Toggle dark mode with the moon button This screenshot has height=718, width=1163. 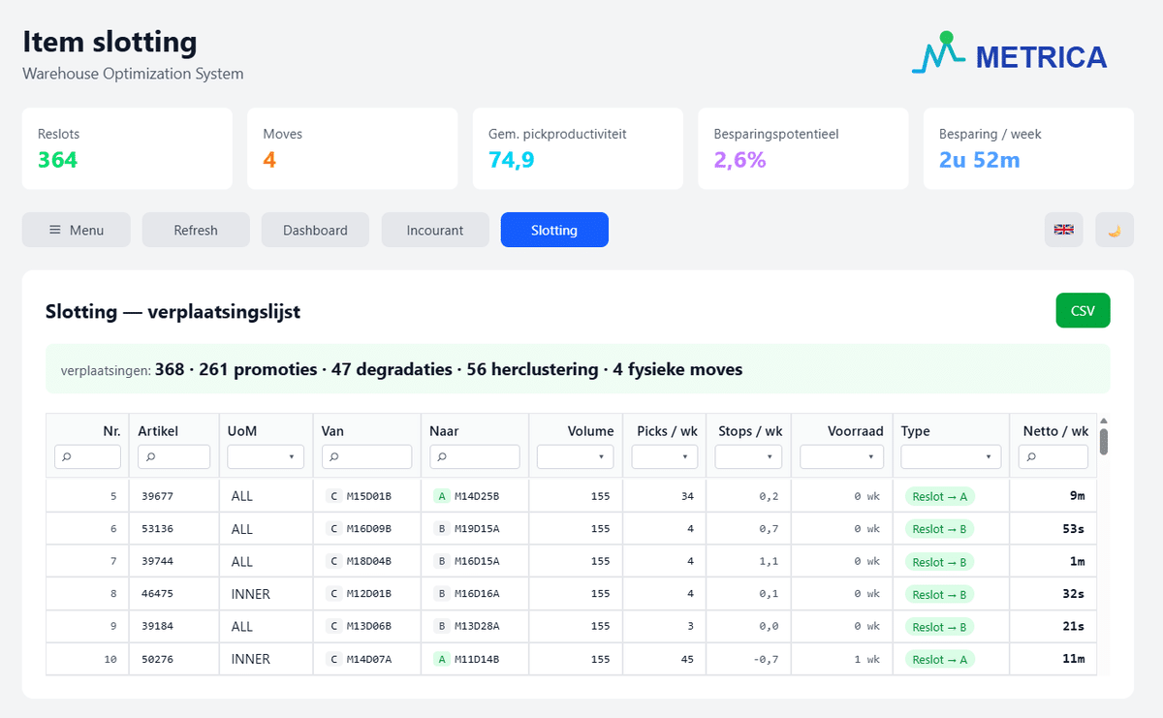1115,230
